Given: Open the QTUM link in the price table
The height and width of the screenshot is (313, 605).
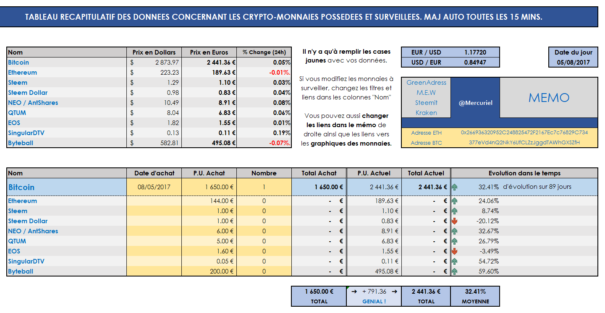Looking at the screenshot, I should [x=17, y=113].
